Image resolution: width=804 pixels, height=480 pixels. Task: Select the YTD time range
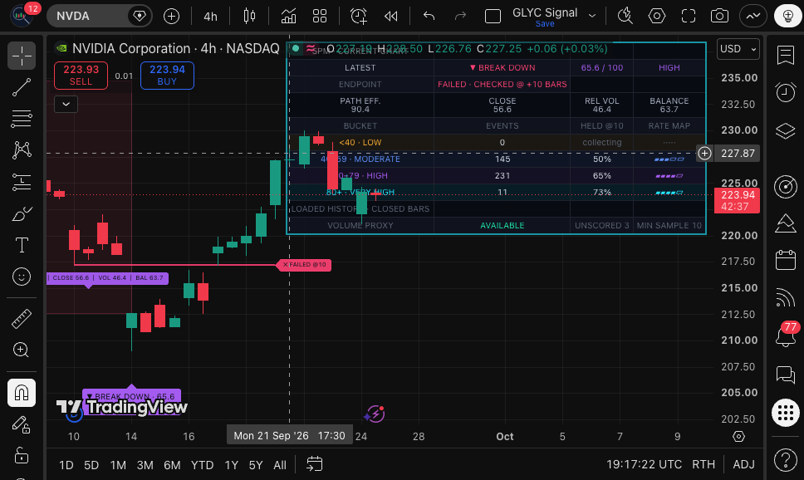coord(202,465)
